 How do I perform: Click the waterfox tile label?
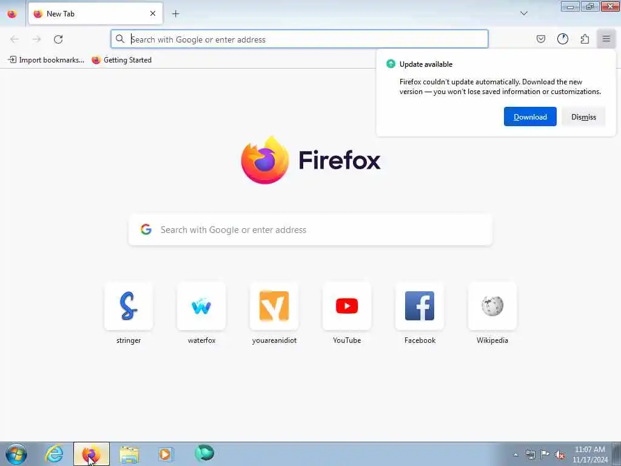coord(201,340)
